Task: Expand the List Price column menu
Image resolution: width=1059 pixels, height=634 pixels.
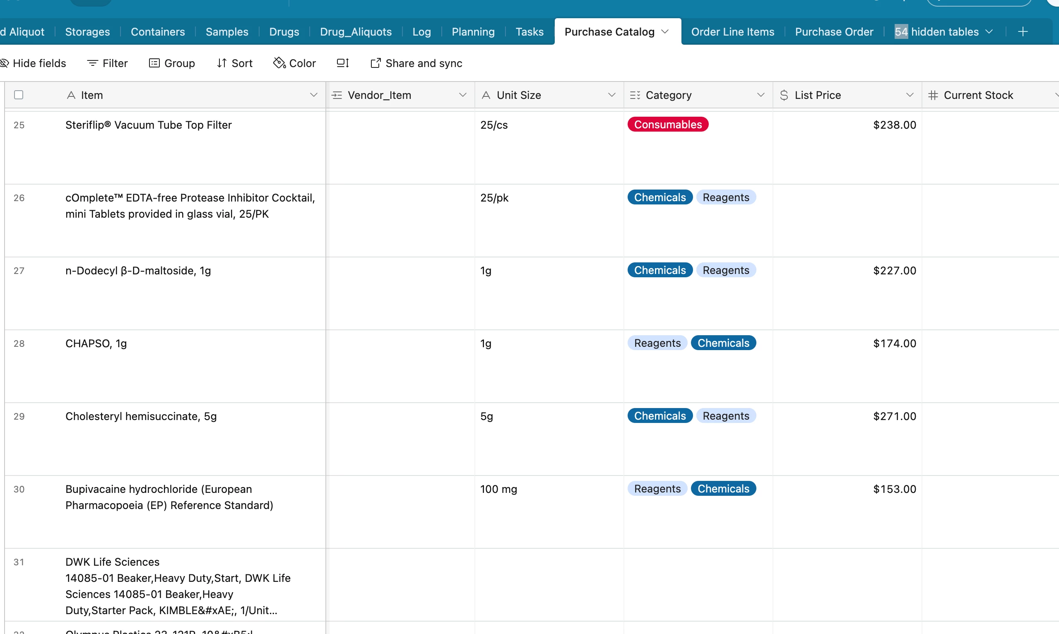Action: coord(910,95)
